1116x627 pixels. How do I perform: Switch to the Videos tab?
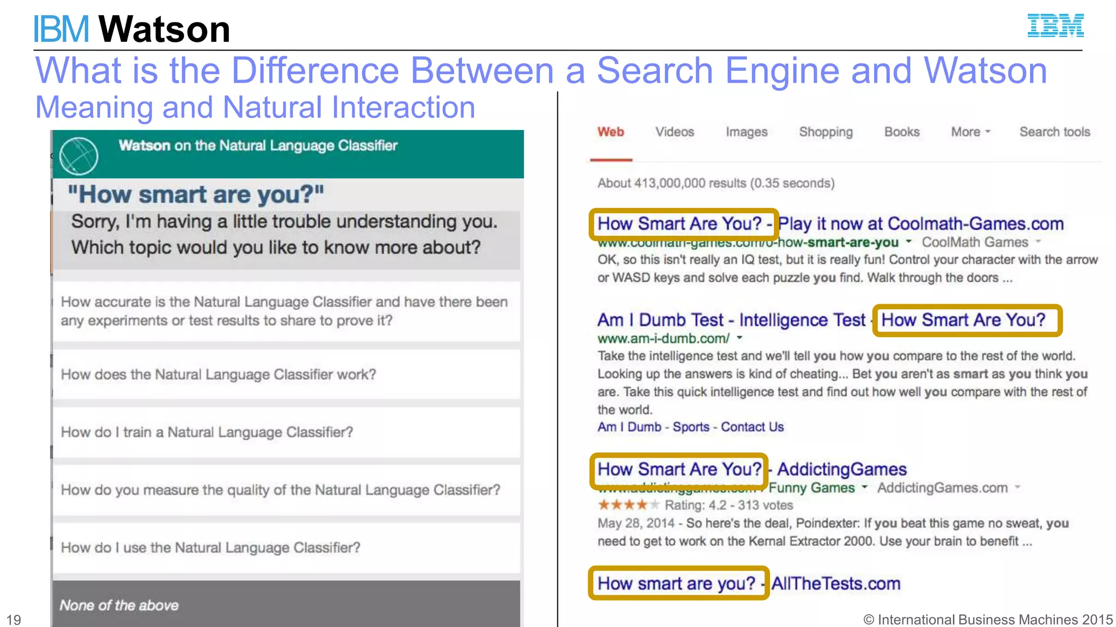click(x=675, y=132)
